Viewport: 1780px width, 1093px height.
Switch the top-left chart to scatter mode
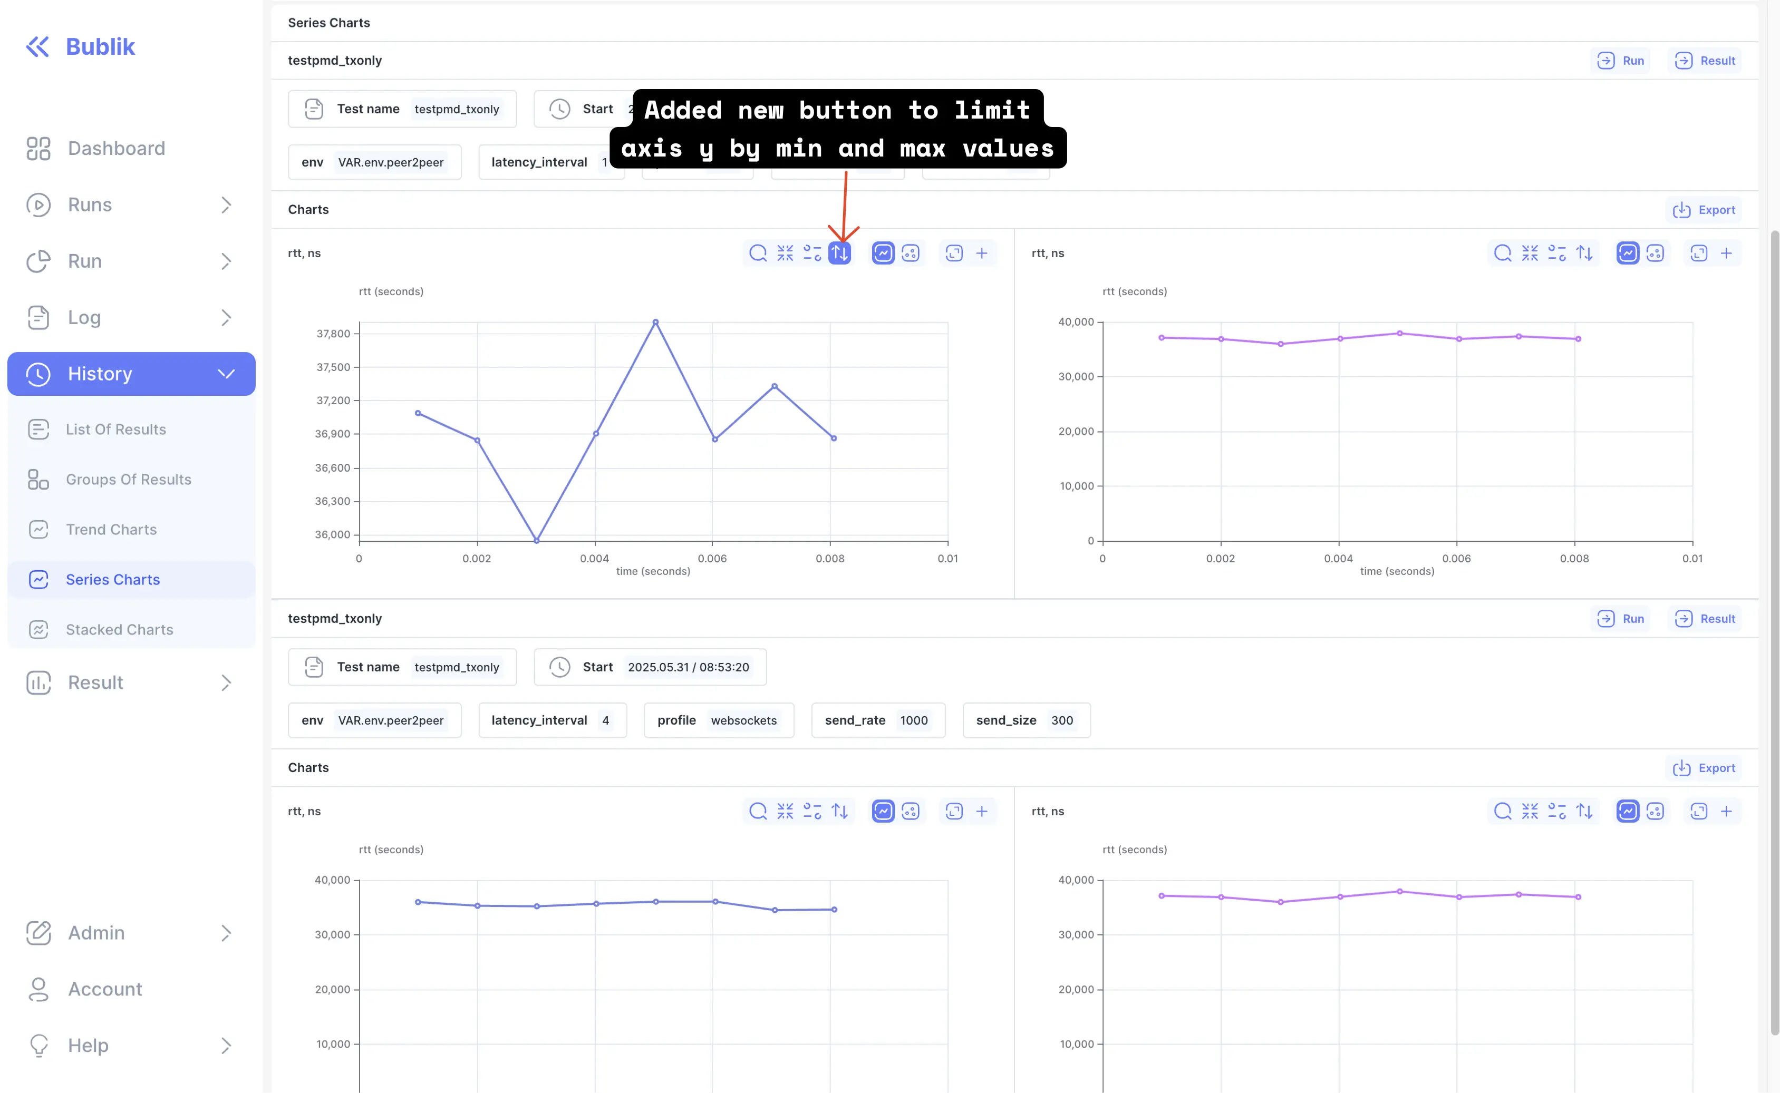(x=910, y=253)
